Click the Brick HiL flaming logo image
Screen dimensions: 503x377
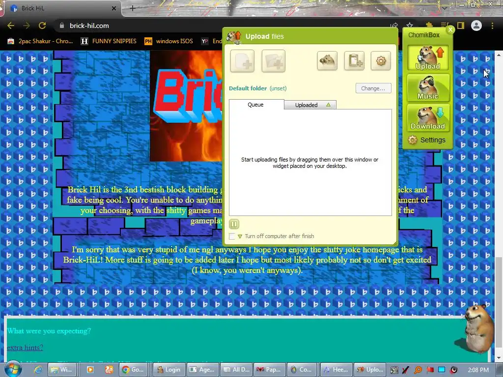pyautogui.click(x=186, y=106)
